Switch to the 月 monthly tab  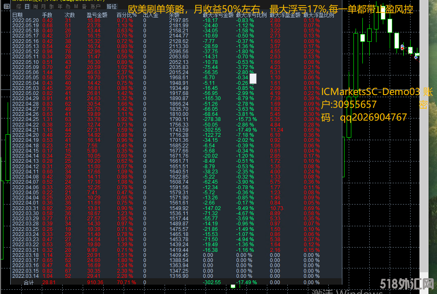pos(43,7)
